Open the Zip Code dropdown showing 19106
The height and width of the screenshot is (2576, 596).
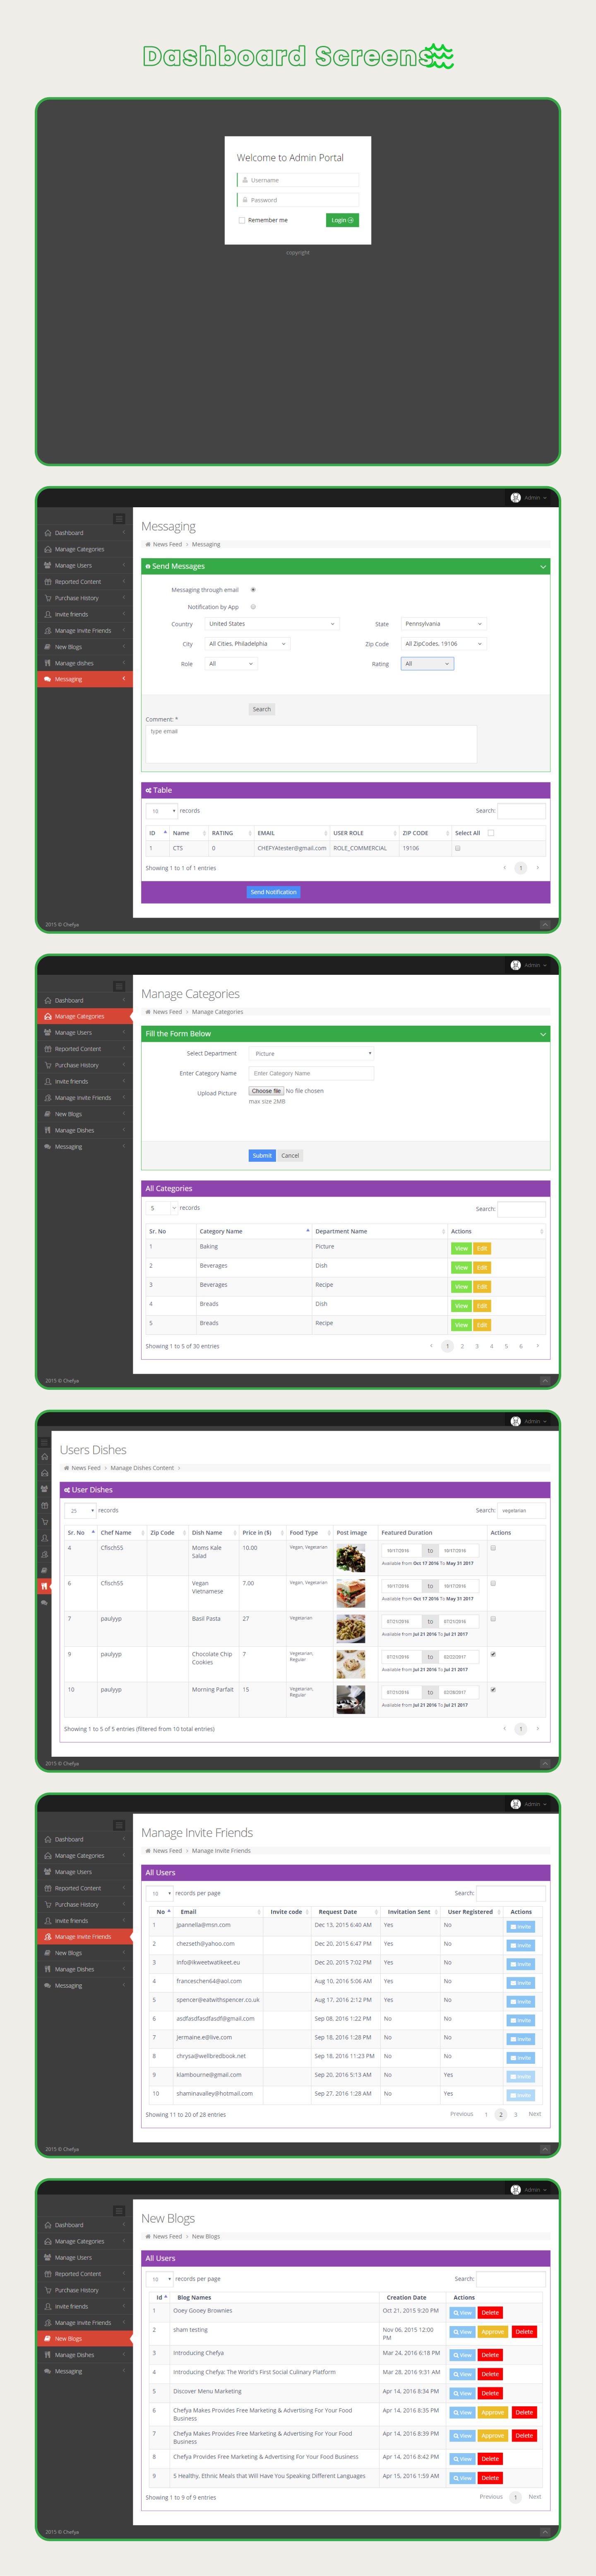pos(444,644)
